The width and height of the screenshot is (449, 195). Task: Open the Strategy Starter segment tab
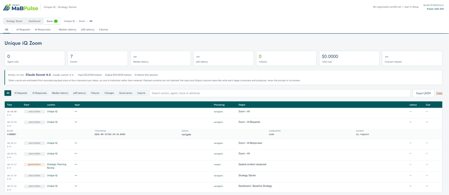[14, 21]
